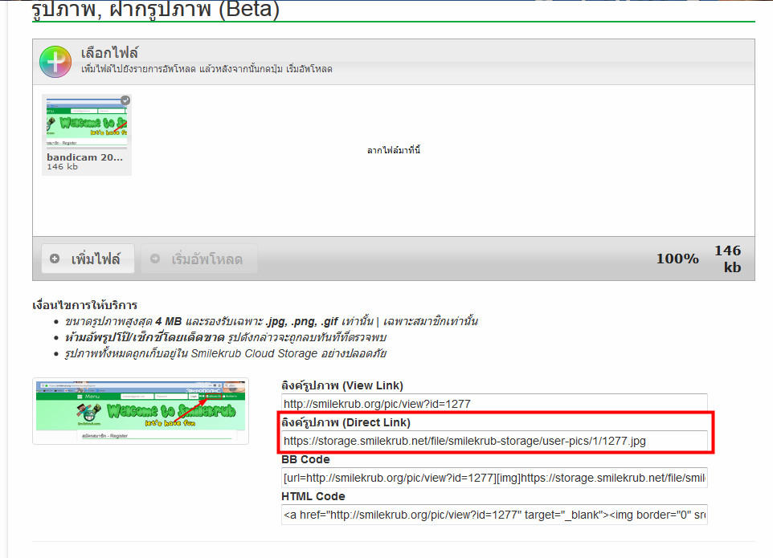Select the HTML Code text box
Screen dimensions: 773x558
tap(494, 515)
